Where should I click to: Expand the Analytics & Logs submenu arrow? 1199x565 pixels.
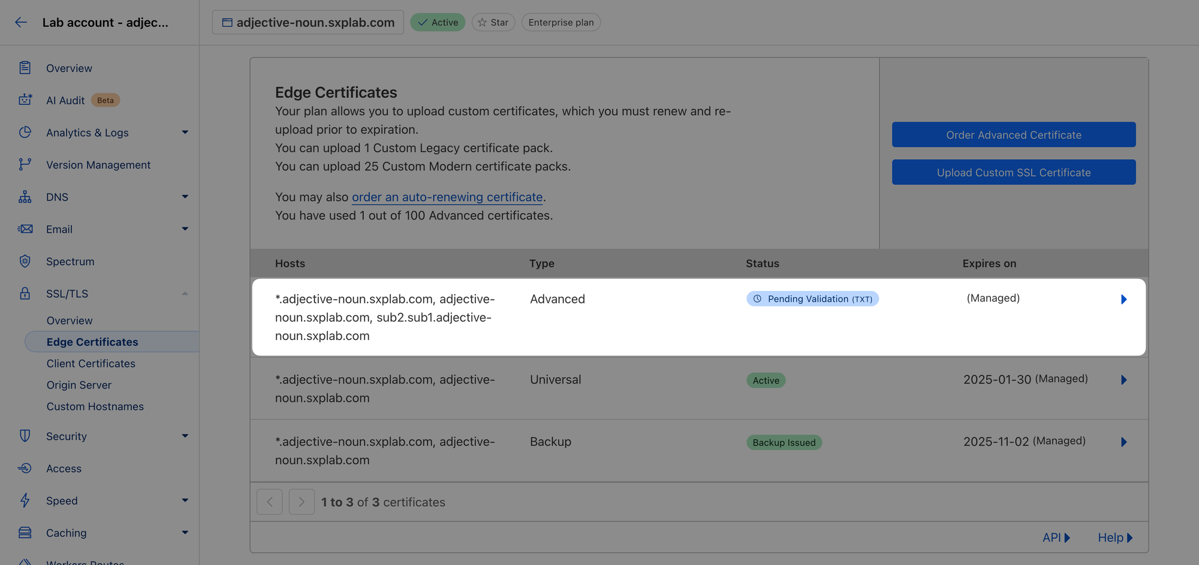pos(185,132)
